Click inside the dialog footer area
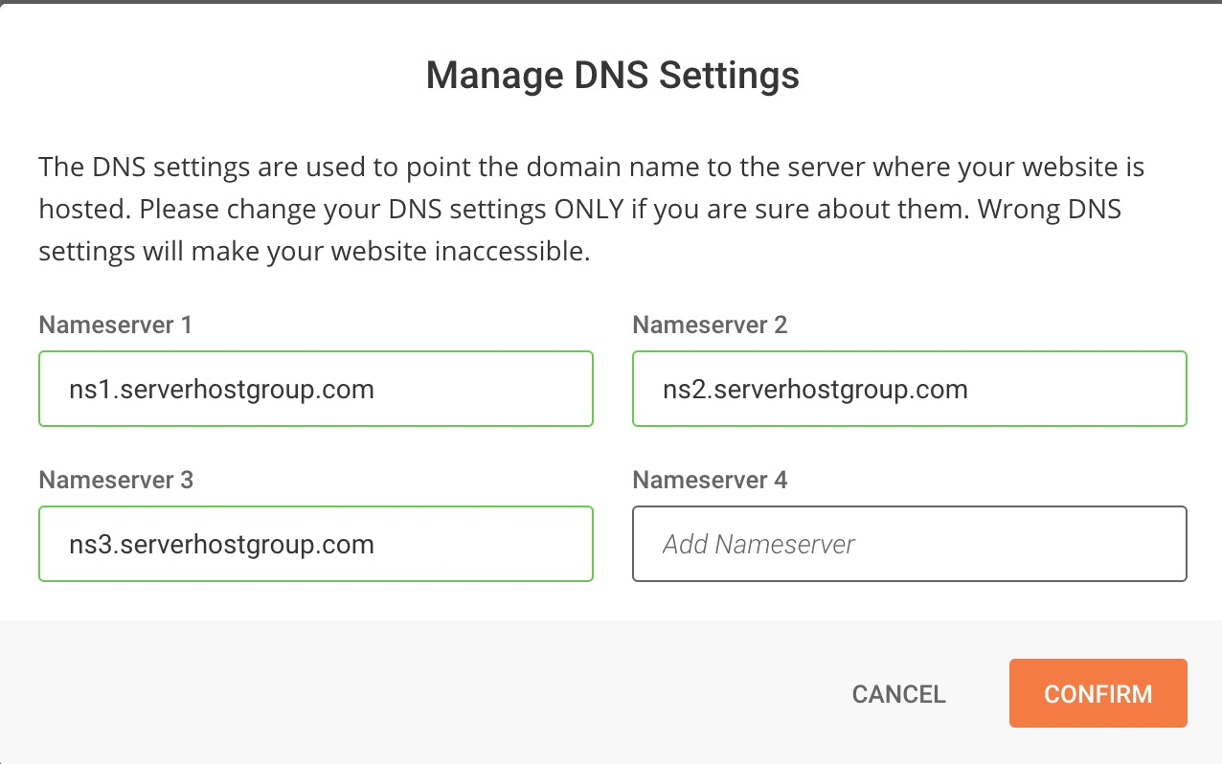Screen dimensions: 1222x764 [383, 692]
